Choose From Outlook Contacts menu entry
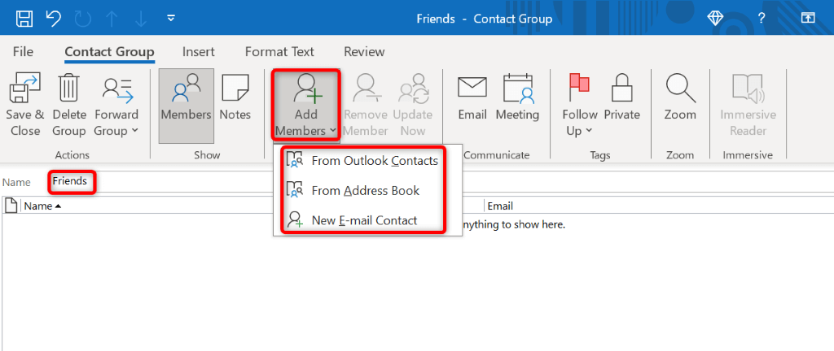 tap(362, 160)
